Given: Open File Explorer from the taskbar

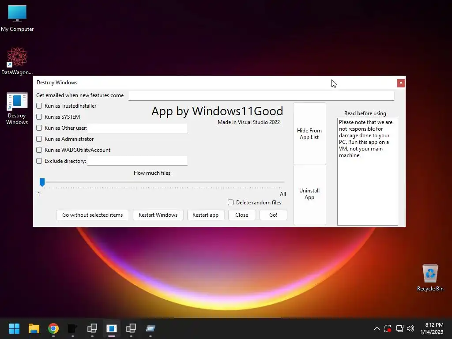Looking at the screenshot, I should 34,328.
